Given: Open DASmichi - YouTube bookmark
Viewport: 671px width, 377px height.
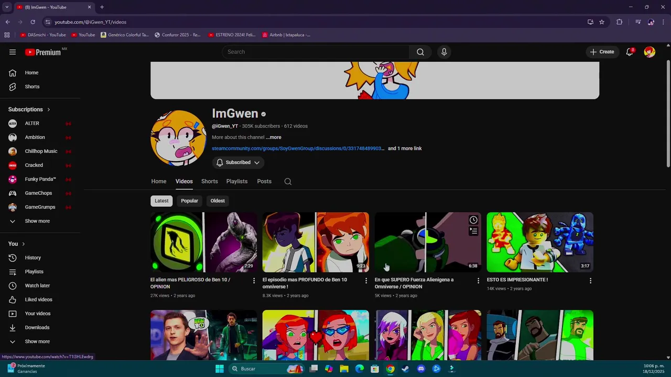Looking at the screenshot, I should tap(43, 35).
